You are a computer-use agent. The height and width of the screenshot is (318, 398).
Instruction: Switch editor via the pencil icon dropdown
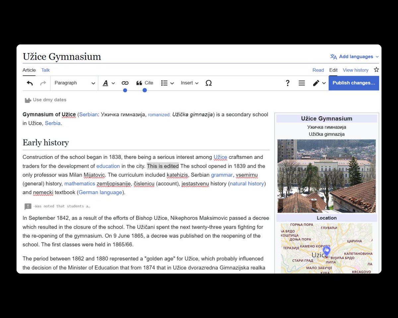tap(319, 83)
